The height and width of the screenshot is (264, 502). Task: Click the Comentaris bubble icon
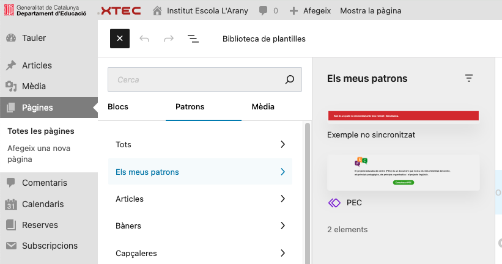[x=11, y=183]
